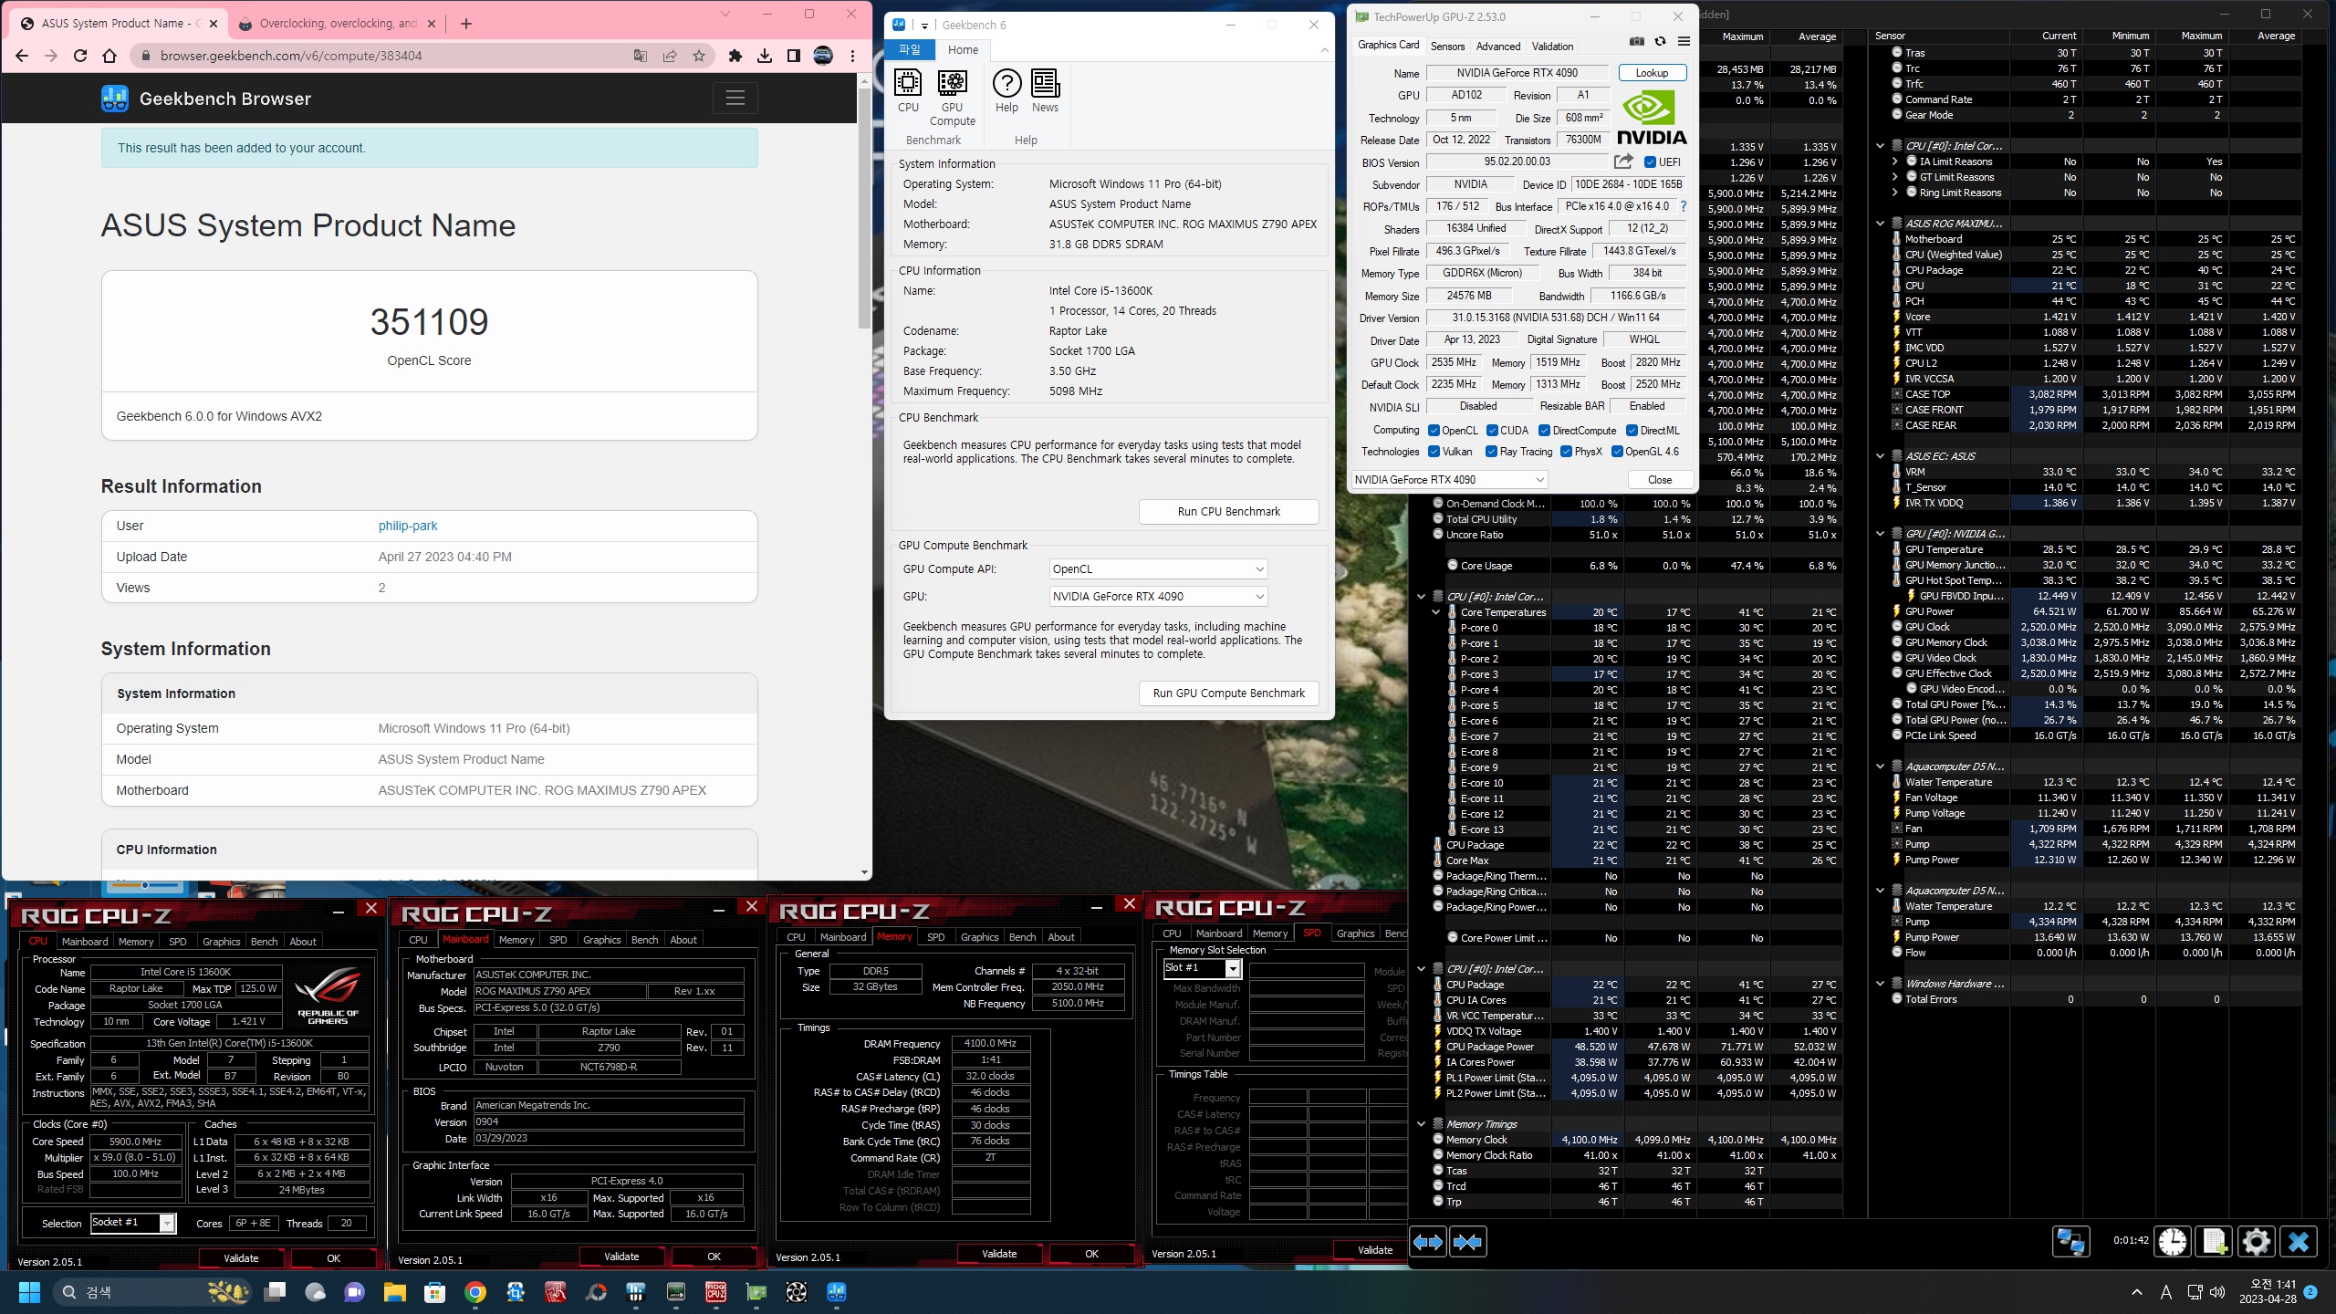Image resolution: width=2336 pixels, height=1314 pixels.
Task: Click the Lookup button in GPU-Z
Action: click(x=1652, y=73)
